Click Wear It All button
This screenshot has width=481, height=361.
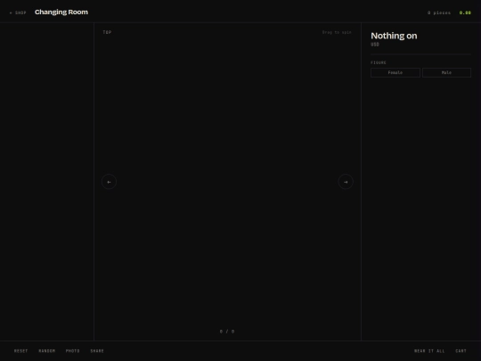click(429, 351)
